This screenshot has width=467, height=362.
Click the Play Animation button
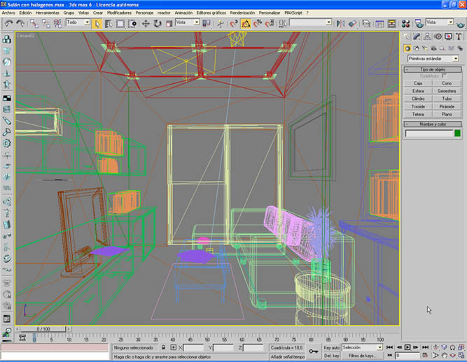pyautogui.click(x=407, y=347)
